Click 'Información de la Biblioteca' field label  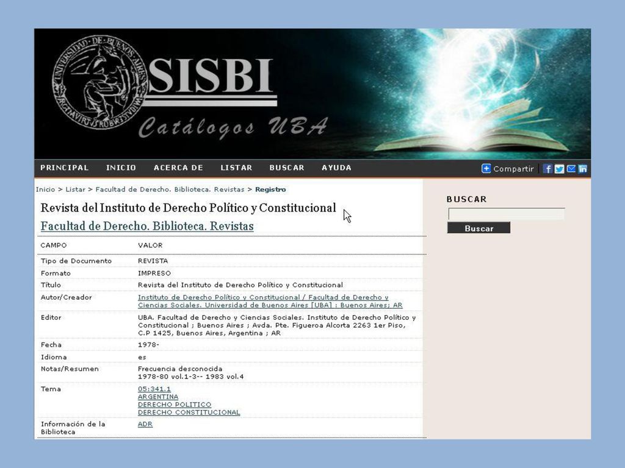[x=73, y=428]
